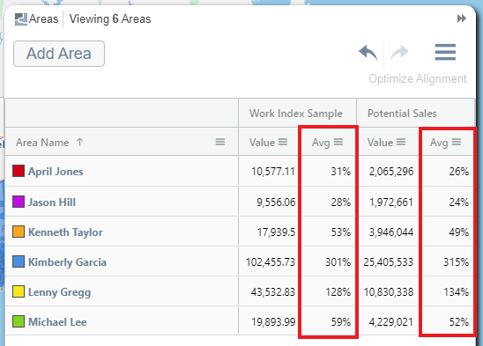
Task: Open Potential Sales Avg column menu
Action: pos(457,142)
